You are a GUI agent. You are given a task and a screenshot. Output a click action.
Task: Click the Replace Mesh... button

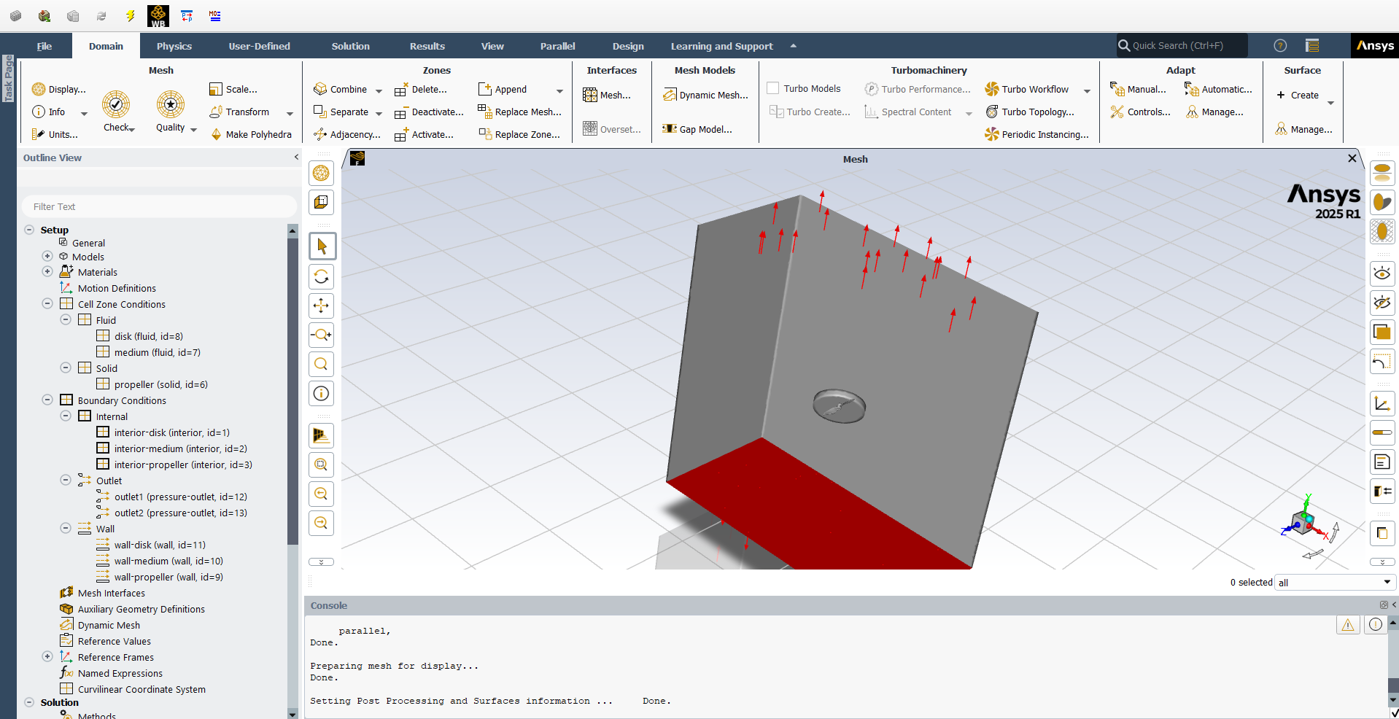(x=520, y=112)
